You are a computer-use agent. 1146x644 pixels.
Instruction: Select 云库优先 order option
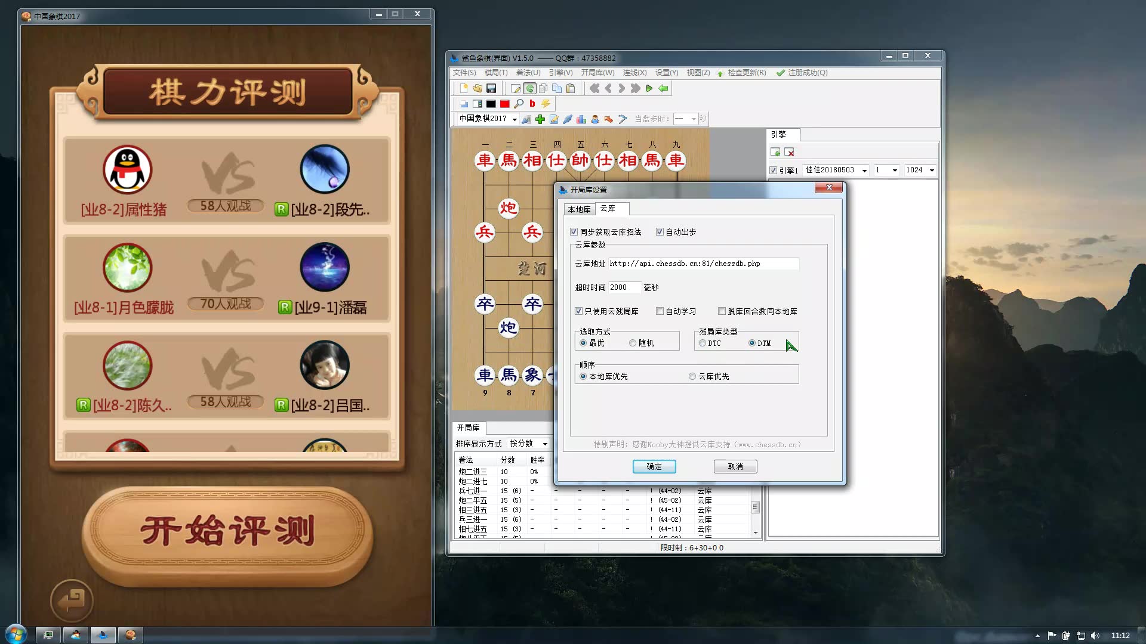click(x=692, y=377)
